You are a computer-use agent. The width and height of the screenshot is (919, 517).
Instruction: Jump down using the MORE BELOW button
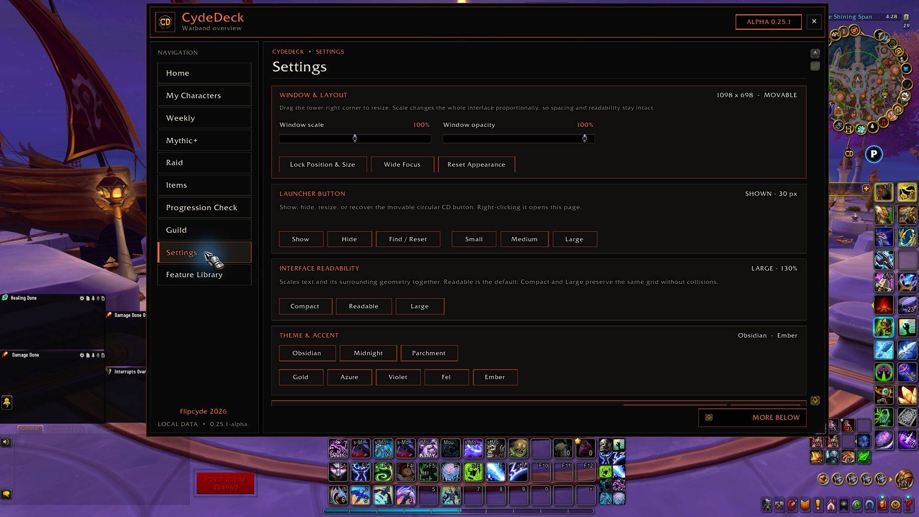[752, 418]
